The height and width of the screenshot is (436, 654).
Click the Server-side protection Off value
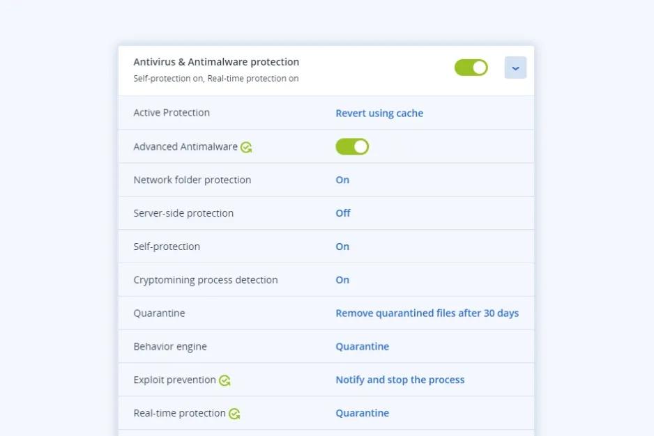point(343,213)
